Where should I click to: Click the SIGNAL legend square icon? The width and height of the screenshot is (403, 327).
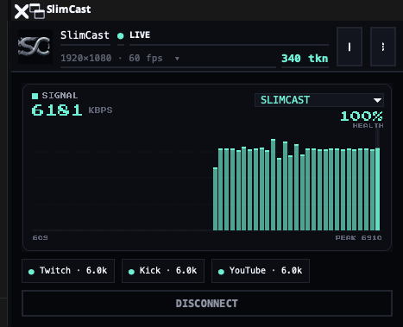(35, 96)
